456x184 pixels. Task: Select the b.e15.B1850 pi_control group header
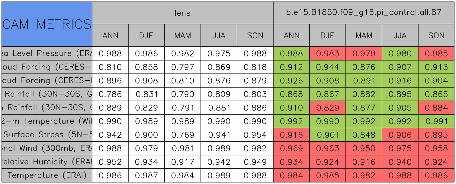(x=364, y=13)
